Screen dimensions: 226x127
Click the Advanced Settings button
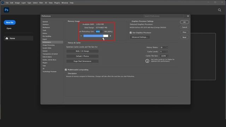140,37
